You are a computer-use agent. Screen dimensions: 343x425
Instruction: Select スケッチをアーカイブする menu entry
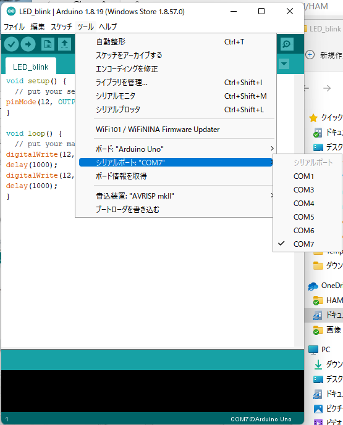tap(176, 56)
